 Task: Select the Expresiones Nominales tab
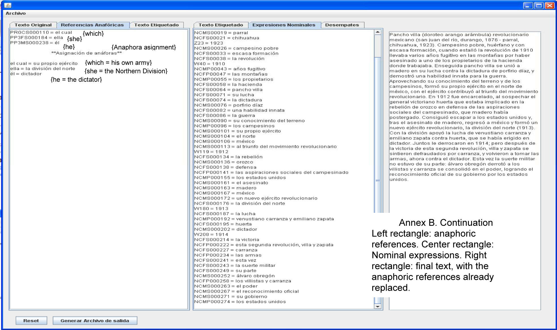tap(284, 25)
